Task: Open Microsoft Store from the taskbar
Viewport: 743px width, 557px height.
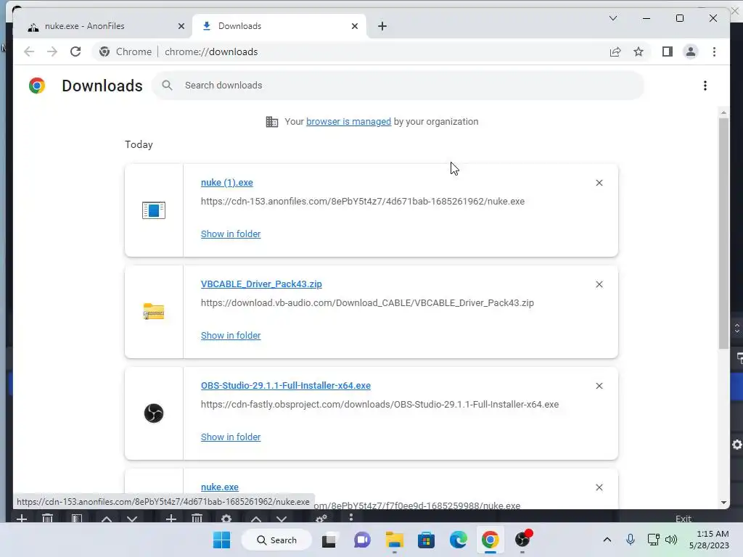Action: (426, 540)
